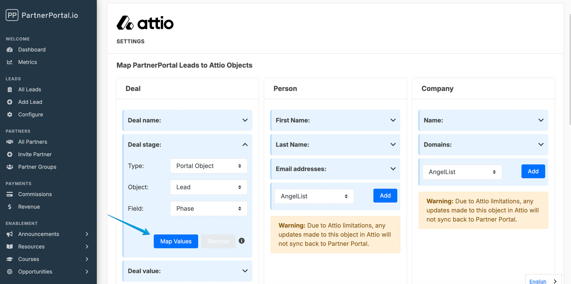The image size is (571, 284).
Task: Go to Metrics in sidebar
Action: [27, 62]
